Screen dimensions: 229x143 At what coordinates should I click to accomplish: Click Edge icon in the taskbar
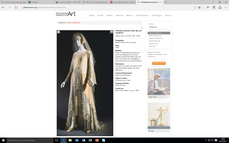pos(64,140)
